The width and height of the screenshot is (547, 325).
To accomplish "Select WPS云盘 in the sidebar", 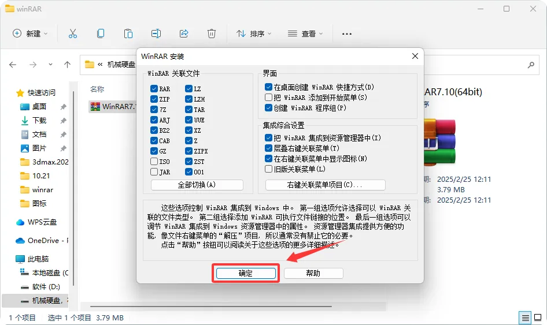I will point(36,222).
